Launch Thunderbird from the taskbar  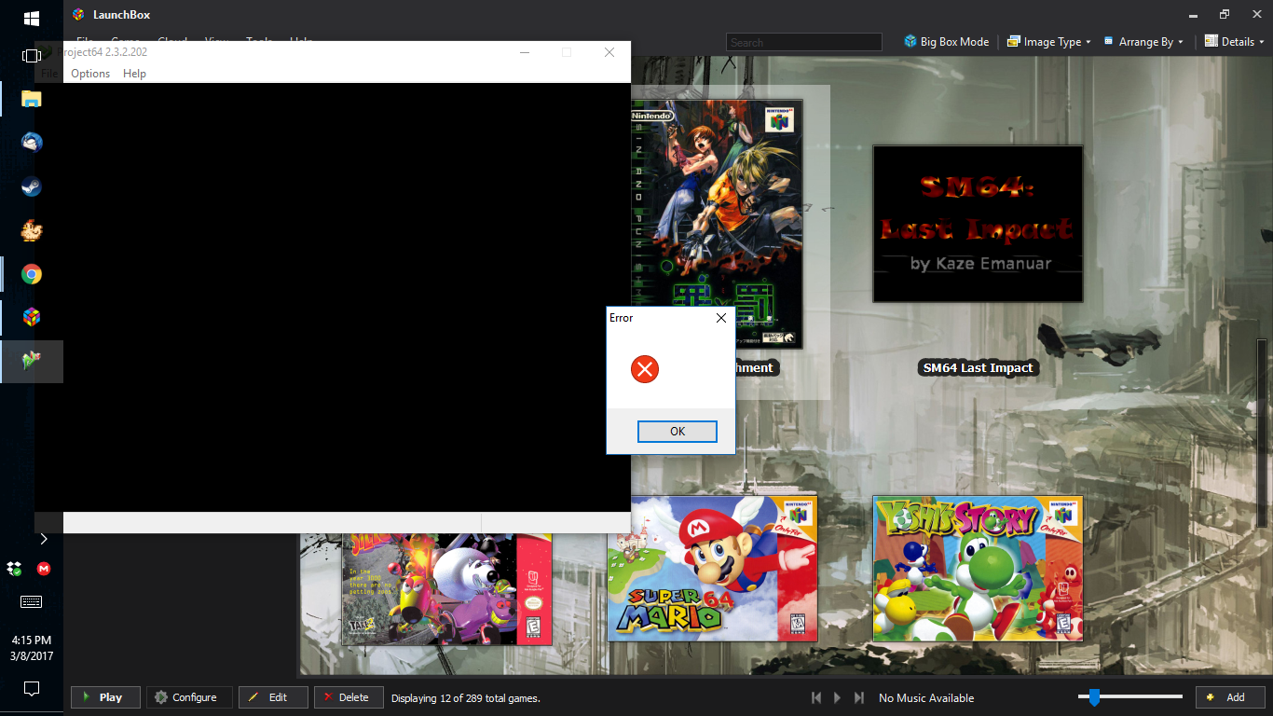pos(31,143)
